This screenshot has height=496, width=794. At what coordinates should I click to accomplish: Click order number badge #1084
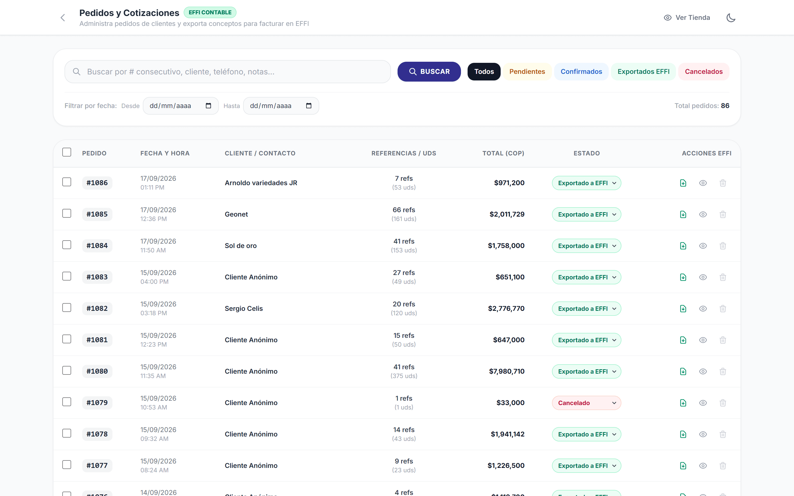pos(97,246)
